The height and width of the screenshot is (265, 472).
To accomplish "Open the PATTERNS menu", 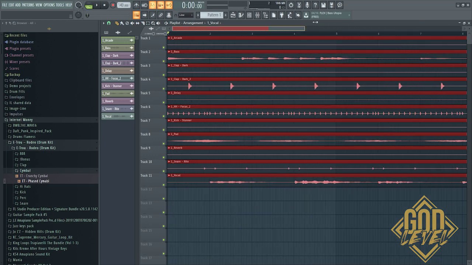I will [28, 5].
